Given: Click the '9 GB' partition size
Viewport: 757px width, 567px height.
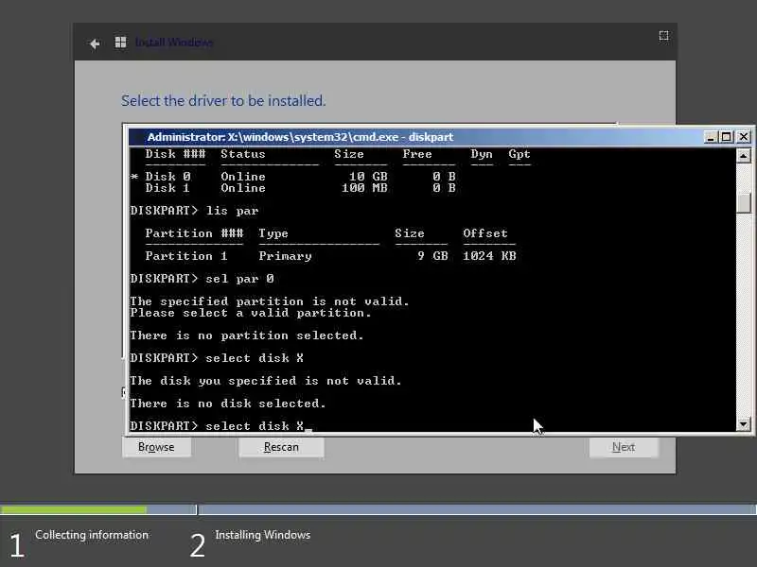Looking at the screenshot, I should click(x=433, y=256).
